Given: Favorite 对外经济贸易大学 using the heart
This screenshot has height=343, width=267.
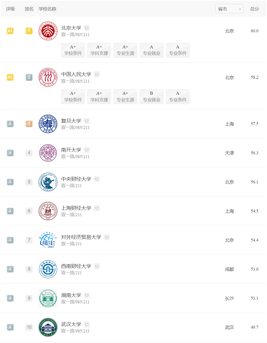Looking at the screenshot, I should coord(107,237).
